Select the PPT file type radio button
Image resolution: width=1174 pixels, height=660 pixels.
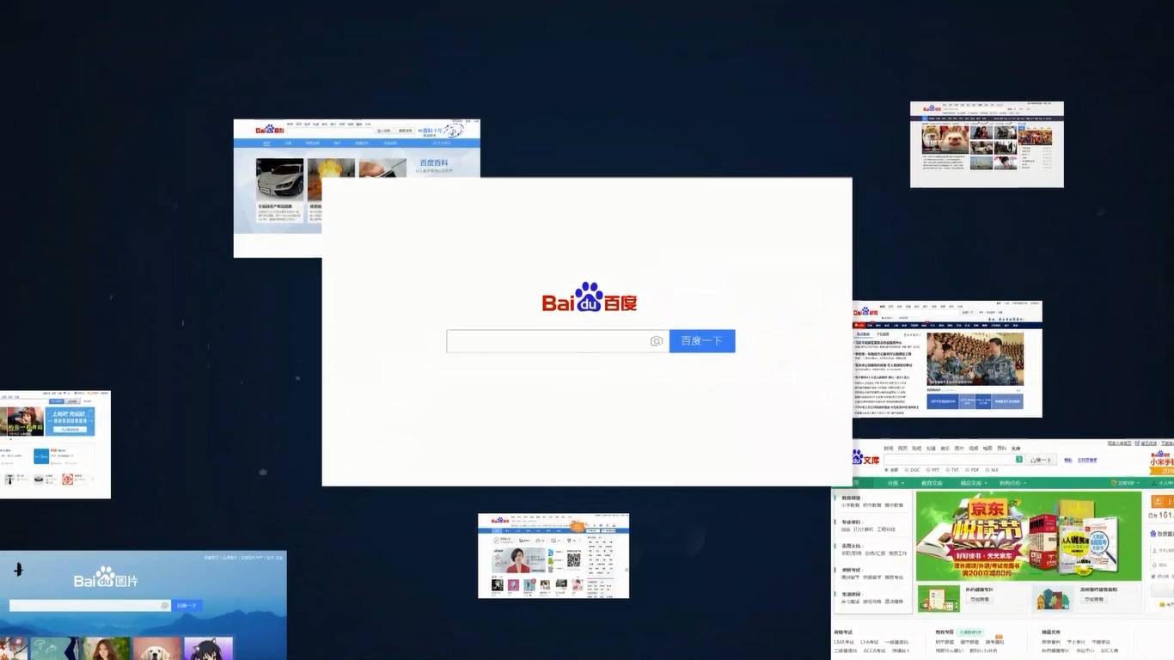(927, 470)
